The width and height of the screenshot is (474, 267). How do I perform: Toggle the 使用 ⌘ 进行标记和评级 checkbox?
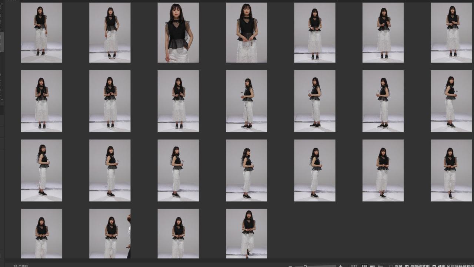pyautogui.click(x=434, y=266)
